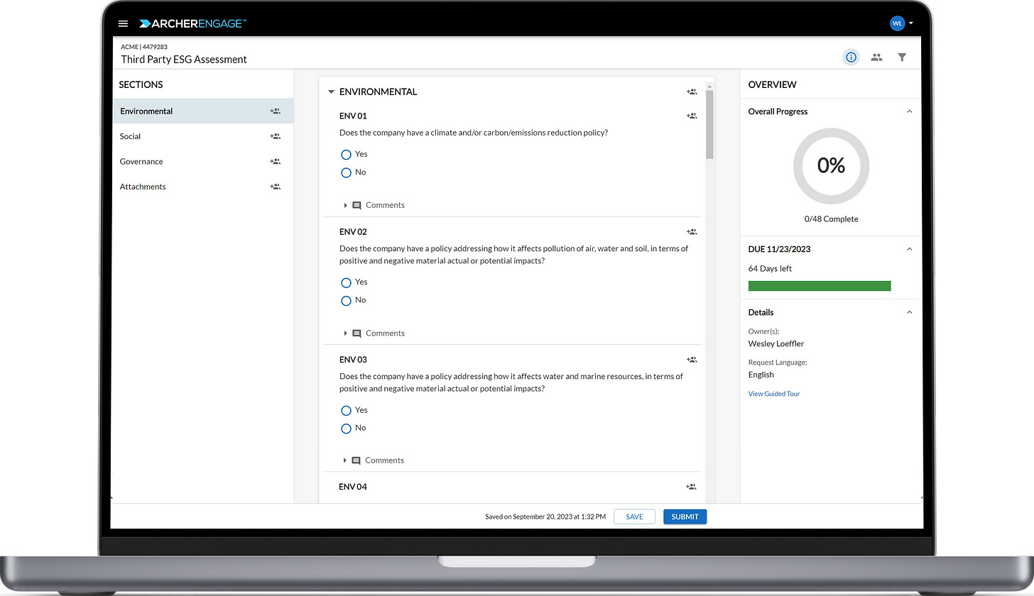
Task: Select No for ENV 02
Action: (346, 301)
